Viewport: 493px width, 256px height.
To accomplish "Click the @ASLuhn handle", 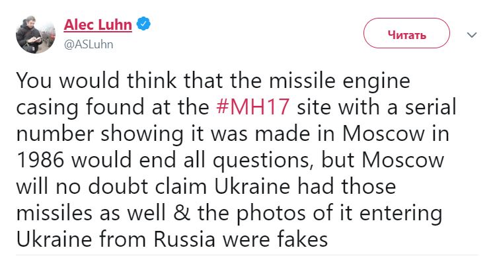I will coord(89,44).
